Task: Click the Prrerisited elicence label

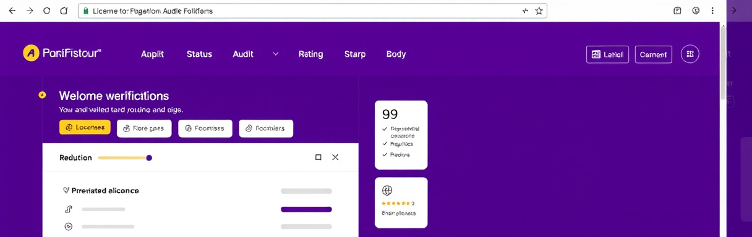Action: pyautogui.click(x=105, y=191)
